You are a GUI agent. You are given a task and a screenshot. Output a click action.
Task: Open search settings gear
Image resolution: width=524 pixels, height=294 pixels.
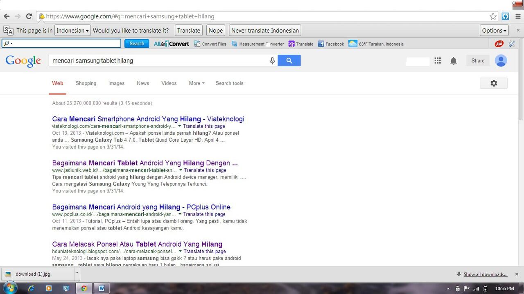click(494, 83)
